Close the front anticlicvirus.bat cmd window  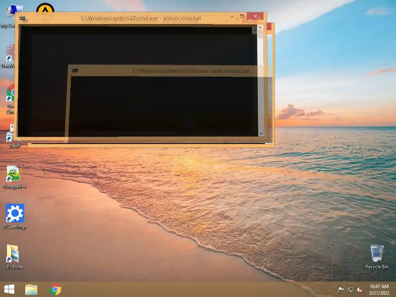(x=255, y=16)
